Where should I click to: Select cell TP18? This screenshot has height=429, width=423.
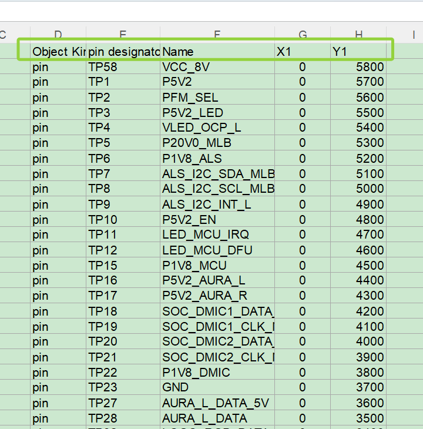(x=123, y=310)
